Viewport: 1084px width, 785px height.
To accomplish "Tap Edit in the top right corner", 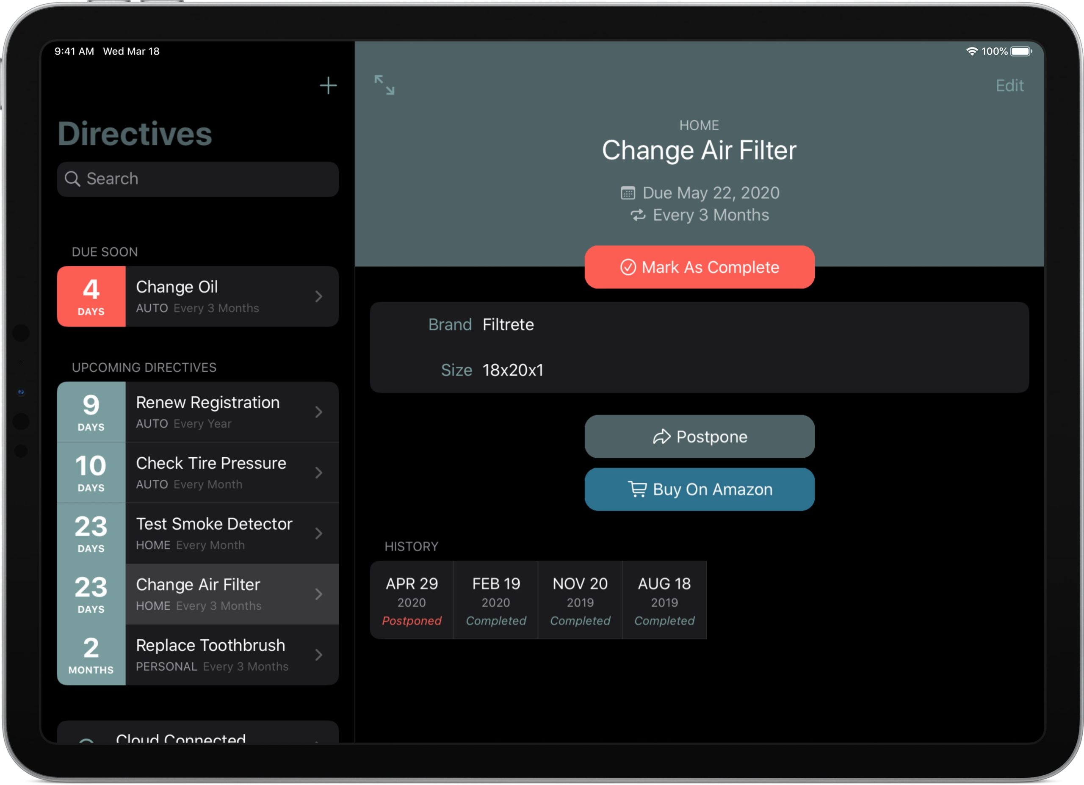I will [1009, 86].
